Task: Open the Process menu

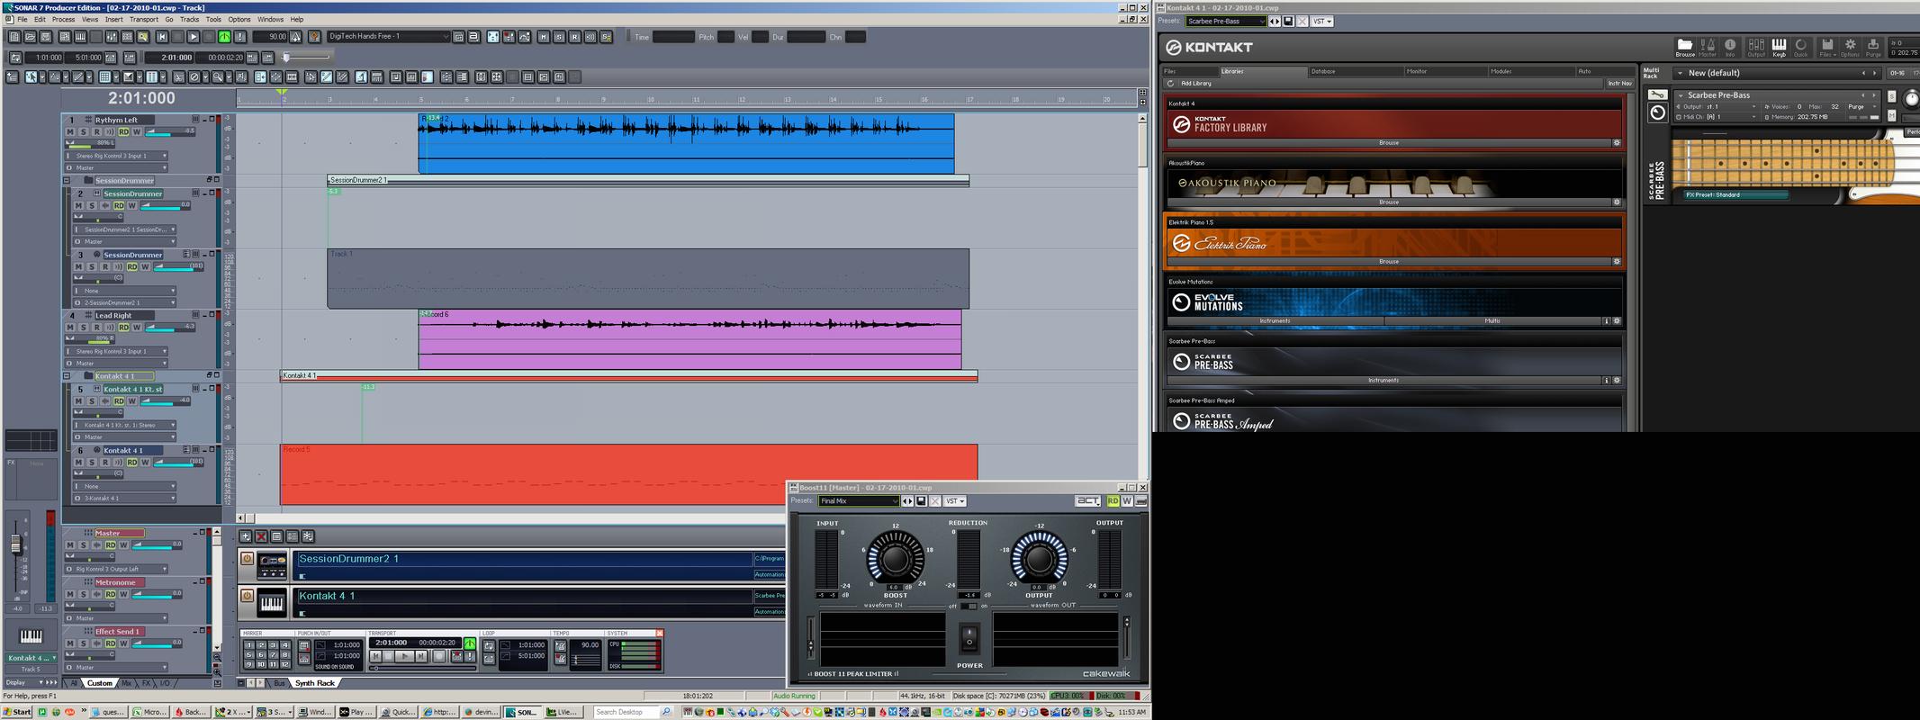Action: tap(63, 19)
